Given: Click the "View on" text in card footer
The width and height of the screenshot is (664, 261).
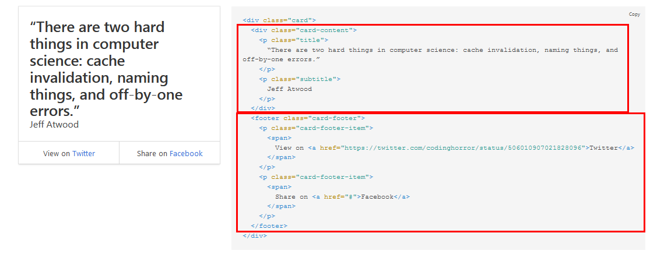Looking at the screenshot, I should click(57, 154).
